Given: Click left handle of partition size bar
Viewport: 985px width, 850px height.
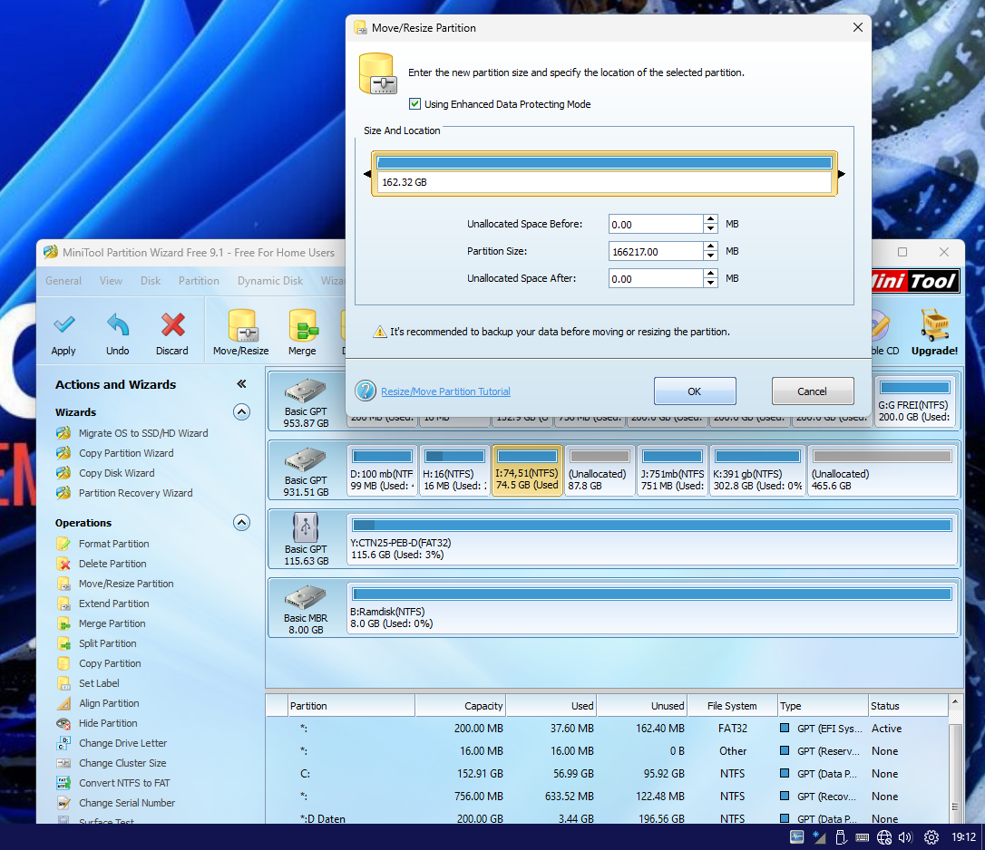Looking at the screenshot, I should (367, 174).
